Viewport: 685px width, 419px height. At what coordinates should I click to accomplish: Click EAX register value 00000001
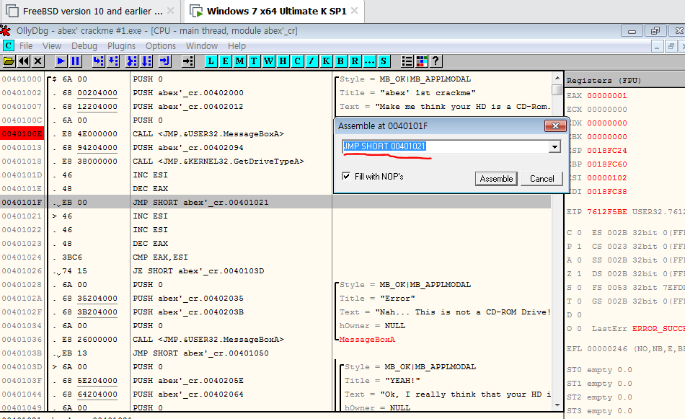tap(607, 96)
